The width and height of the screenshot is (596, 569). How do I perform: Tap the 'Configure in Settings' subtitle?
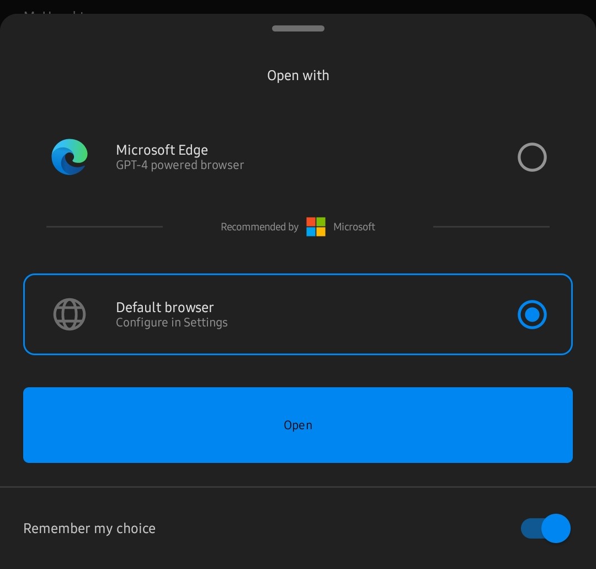[172, 323]
